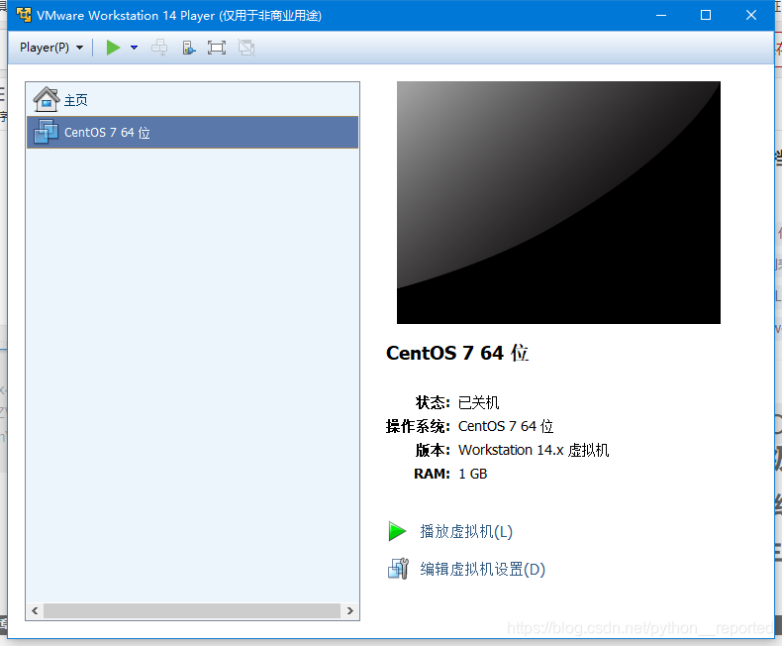Screen dimensions: 782x646
Task: Expand the power options dropdown arrow
Action: click(x=134, y=48)
